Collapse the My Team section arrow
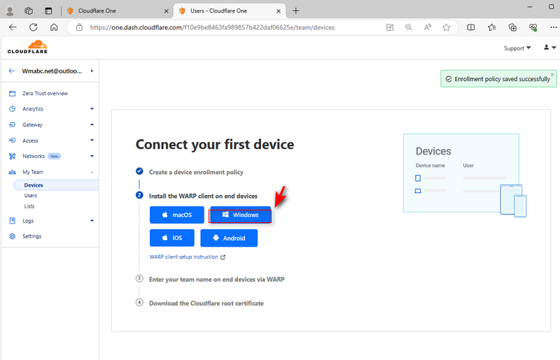Image resolution: width=560 pixels, height=360 pixels. [92, 173]
